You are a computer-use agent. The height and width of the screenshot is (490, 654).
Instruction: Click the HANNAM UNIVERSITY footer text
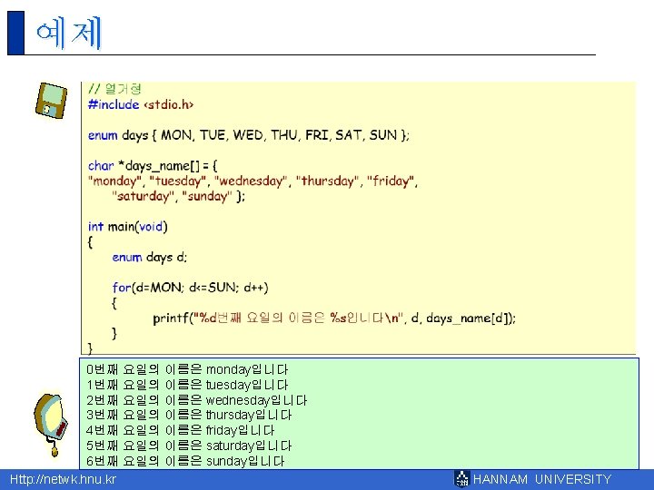[541, 479]
